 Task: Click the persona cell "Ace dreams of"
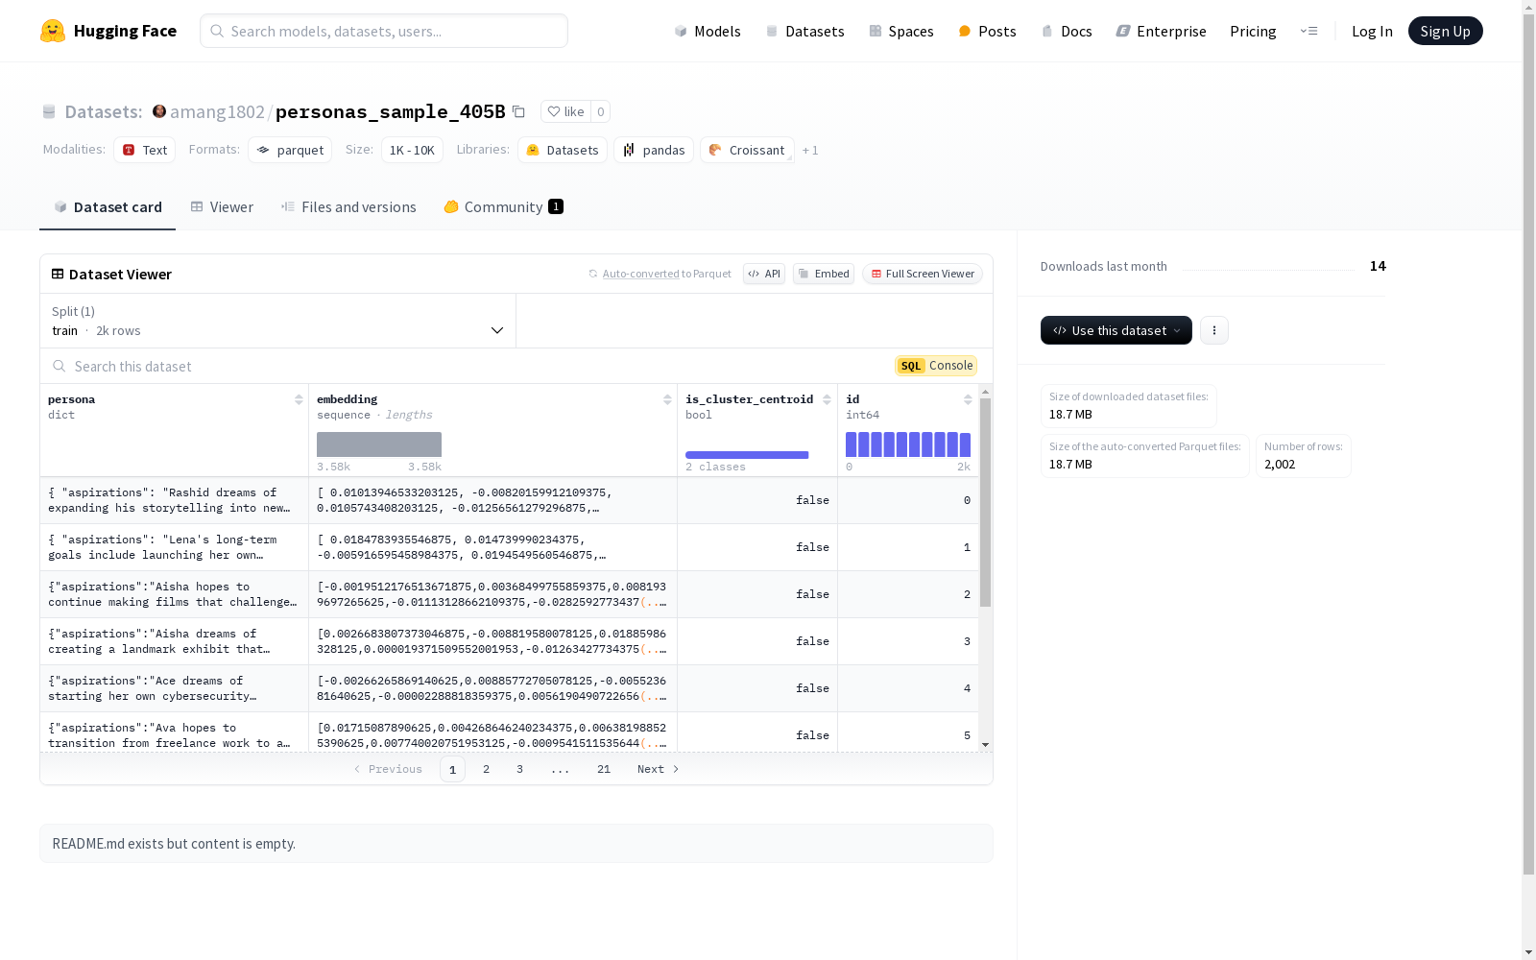[x=174, y=688]
